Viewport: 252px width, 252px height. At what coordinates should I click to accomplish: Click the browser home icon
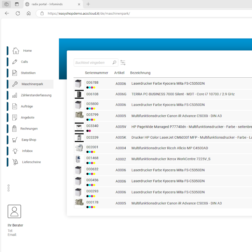click(x=29, y=13)
